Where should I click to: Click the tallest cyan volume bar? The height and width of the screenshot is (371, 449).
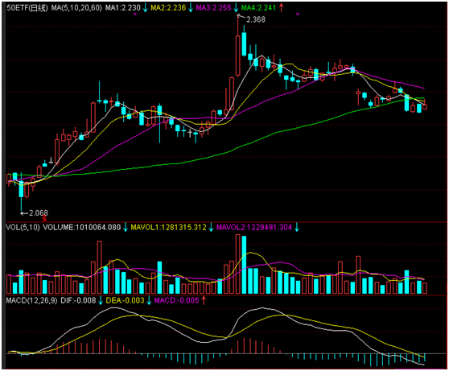[244, 265]
